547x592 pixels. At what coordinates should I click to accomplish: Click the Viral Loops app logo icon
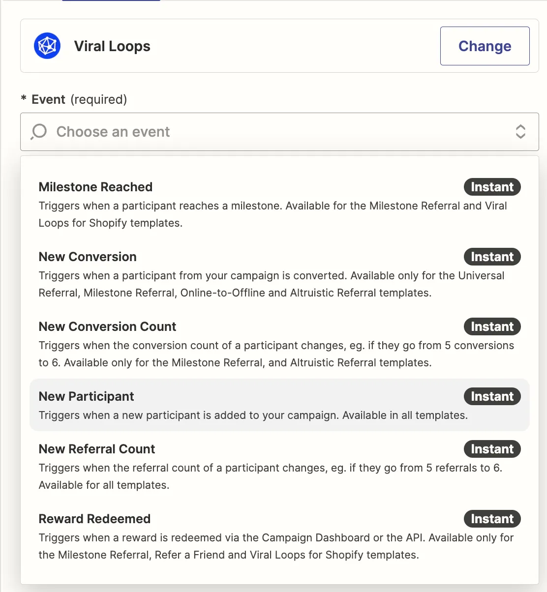pyautogui.click(x=47, y=46)
